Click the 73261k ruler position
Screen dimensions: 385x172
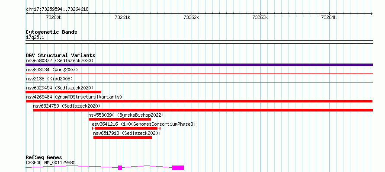point(122,17)
